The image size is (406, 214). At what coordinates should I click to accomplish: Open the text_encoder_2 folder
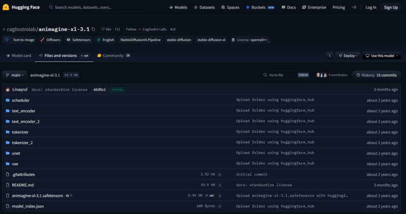click(x=25, y=122)
